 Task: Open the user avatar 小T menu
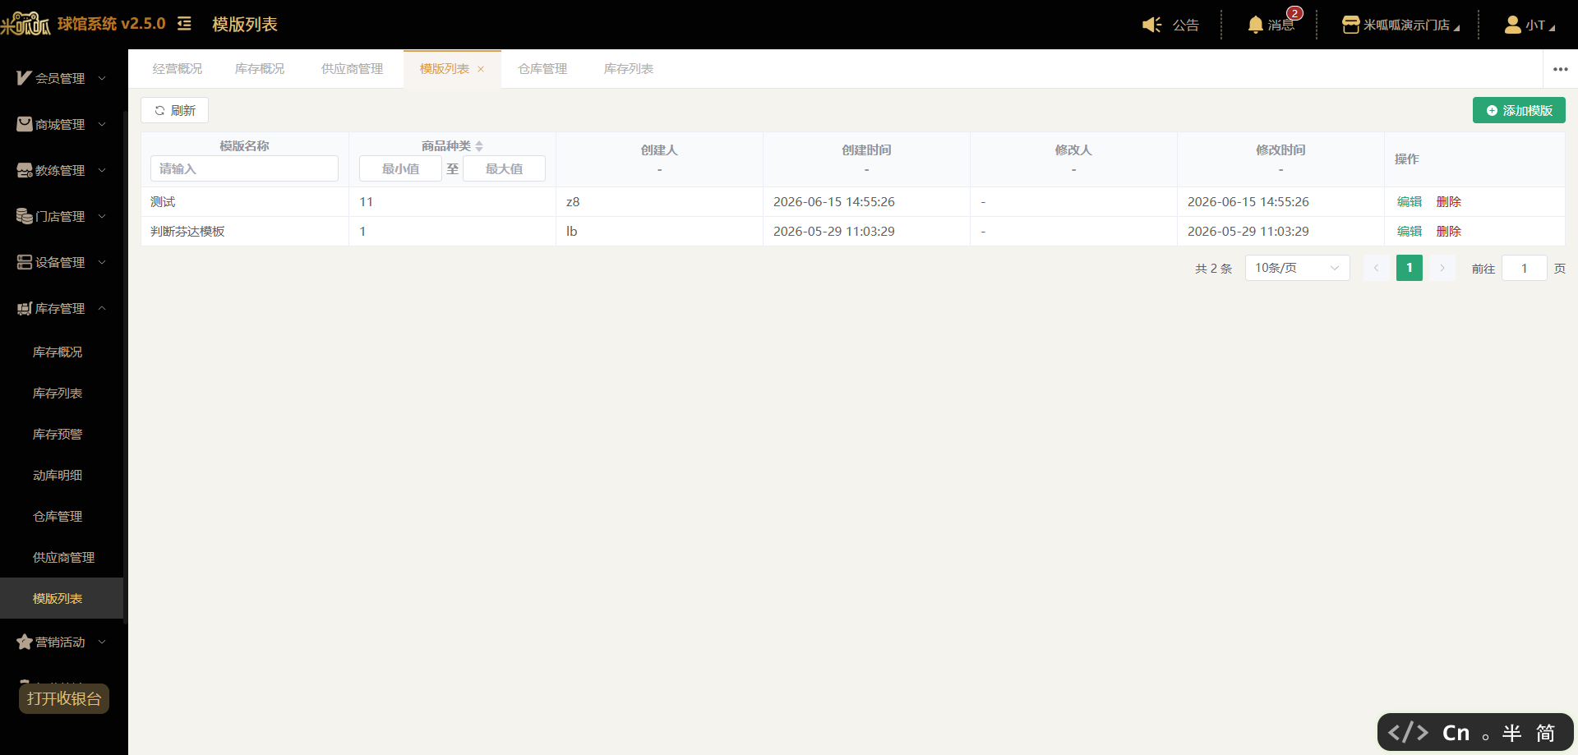(x=1512, y=25)
